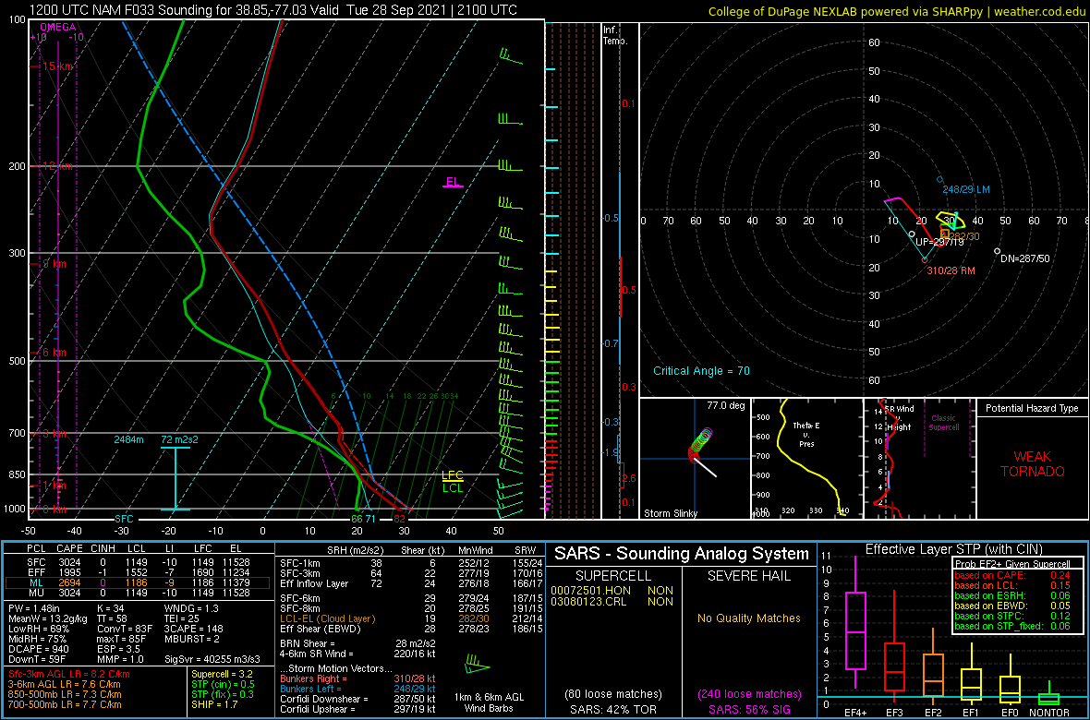Click the yellow LFC level marker
Screen dimensions: 1090x720
453,476
